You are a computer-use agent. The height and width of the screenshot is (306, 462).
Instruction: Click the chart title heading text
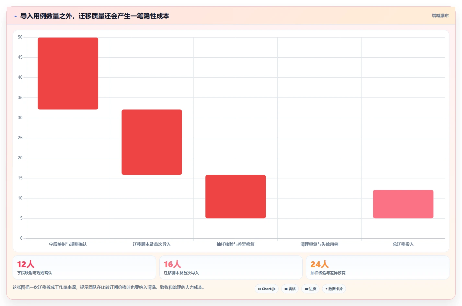click(x=95, y=16)
